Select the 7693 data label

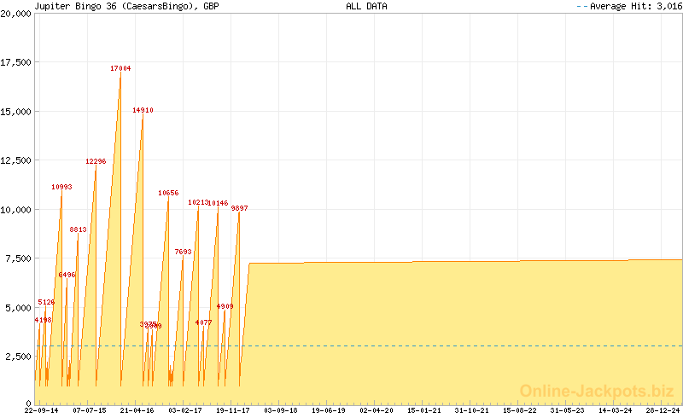click(183, 252)
